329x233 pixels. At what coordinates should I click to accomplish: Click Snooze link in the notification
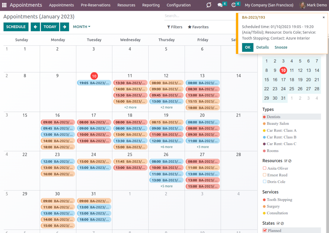coord(281,47)
